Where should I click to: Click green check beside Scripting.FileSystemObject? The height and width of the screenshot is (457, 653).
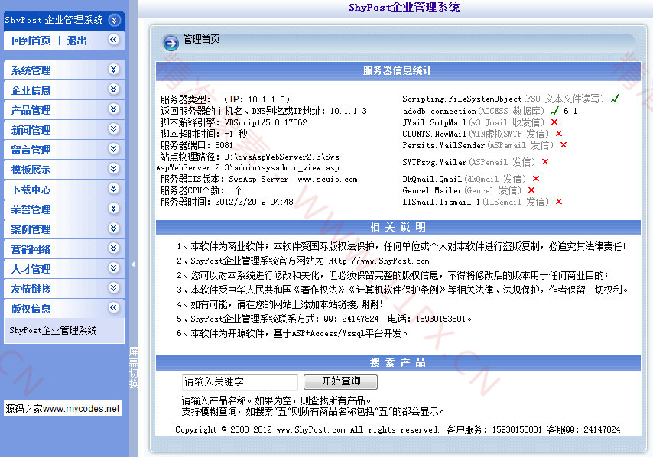pos(615,99)
